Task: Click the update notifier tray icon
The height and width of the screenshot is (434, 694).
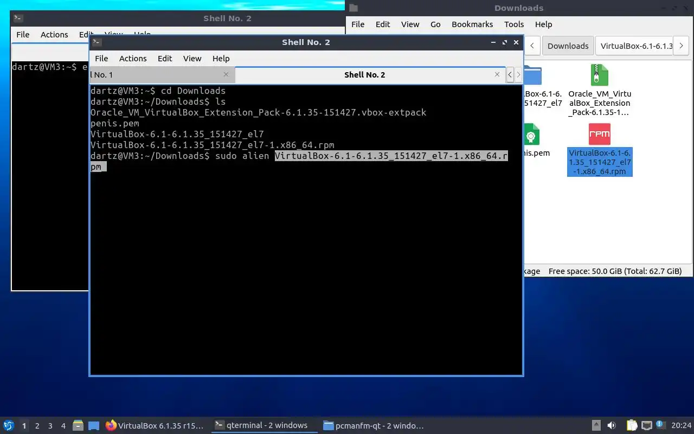Action: tap(660, 425)
